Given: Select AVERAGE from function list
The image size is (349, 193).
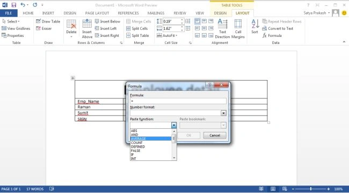Looking at the screenshot, I should click(x=151, y=138).
